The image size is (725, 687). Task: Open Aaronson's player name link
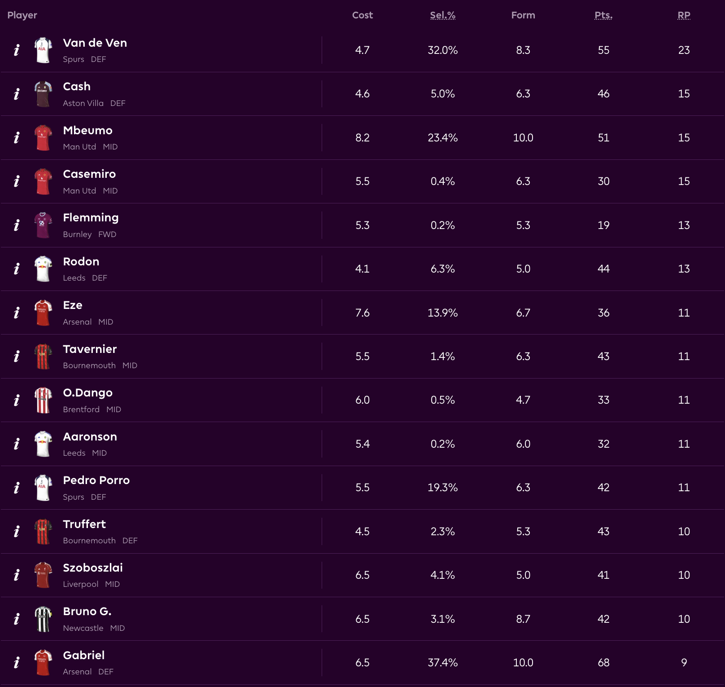90,437
